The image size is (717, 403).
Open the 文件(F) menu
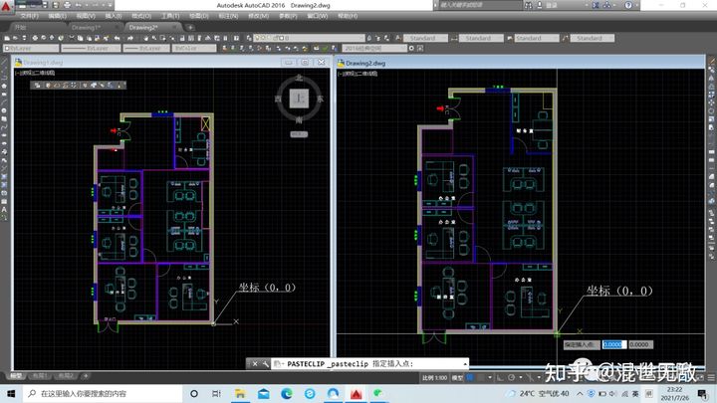(x=29, y=16)
